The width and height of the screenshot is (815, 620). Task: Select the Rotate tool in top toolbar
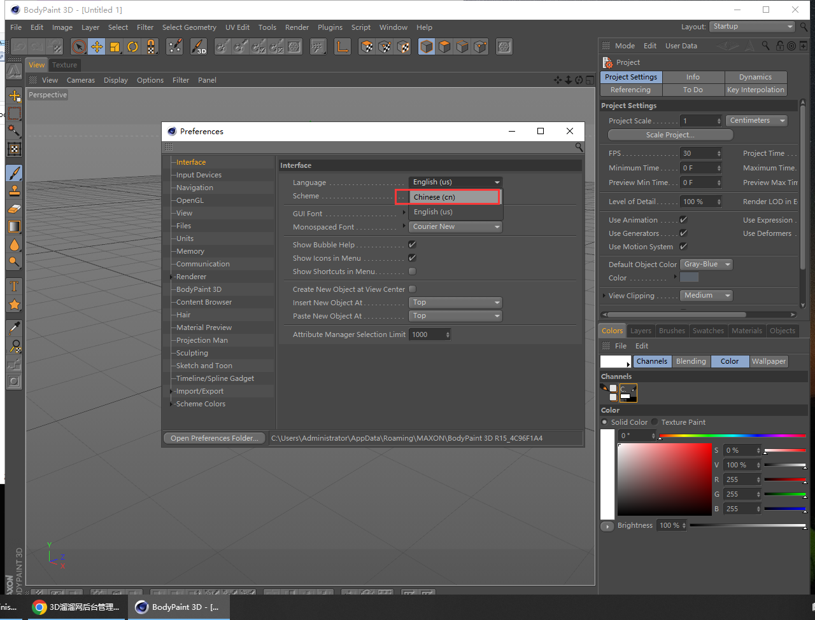pyautogui.click(x=132, y=46)
